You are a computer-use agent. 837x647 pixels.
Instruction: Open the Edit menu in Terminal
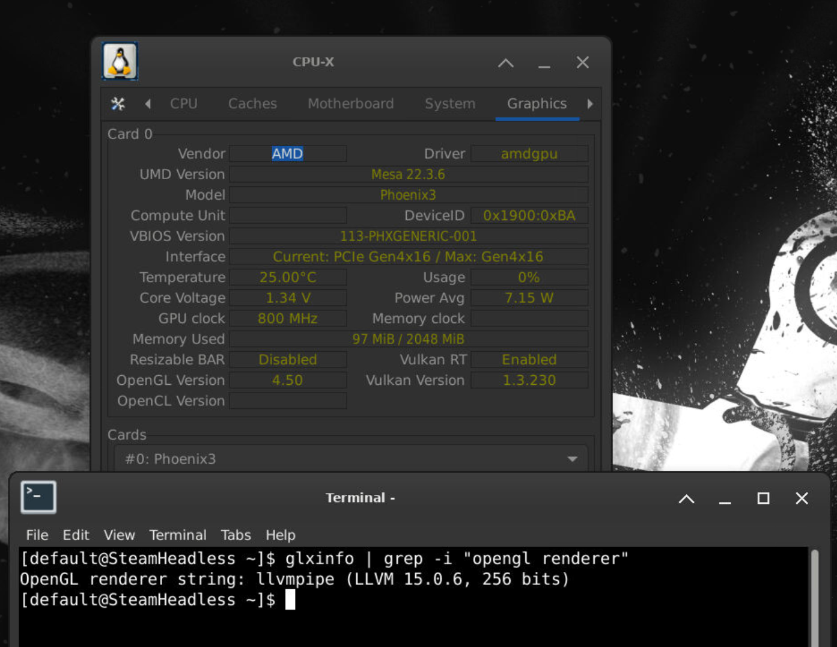point(76,535)
